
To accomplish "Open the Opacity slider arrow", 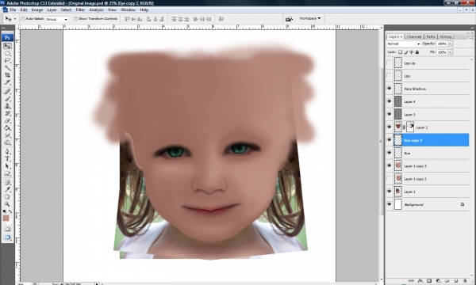I will (450, 44).
